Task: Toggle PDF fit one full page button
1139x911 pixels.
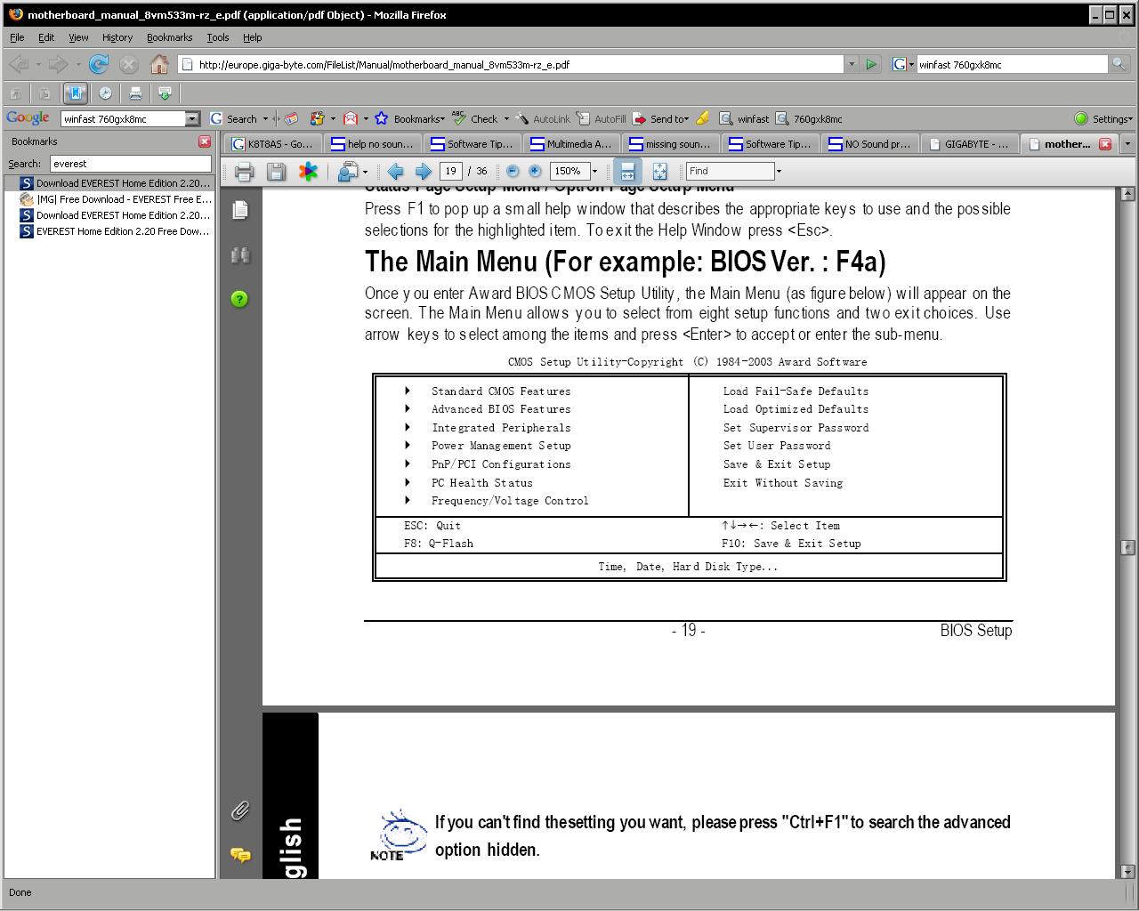Action: tap(659, 172)
